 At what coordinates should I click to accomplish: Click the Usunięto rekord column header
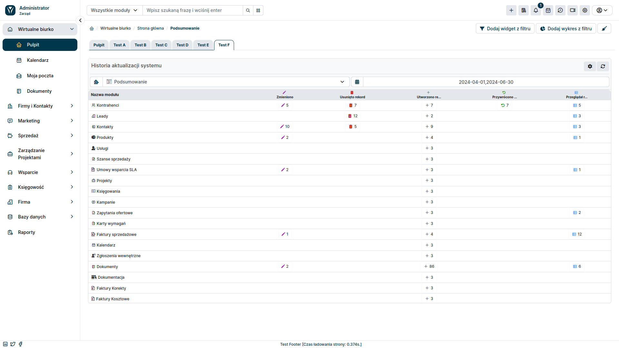coord(352,95)
